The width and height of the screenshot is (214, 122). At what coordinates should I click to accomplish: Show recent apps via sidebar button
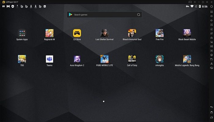point(212,117)
